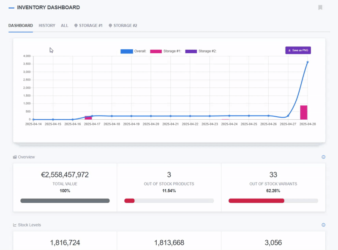Click the 2025-04-28 data point on the Overall line
The height and width of the screenshot is (250, 338).
click(x=308, y=62)
